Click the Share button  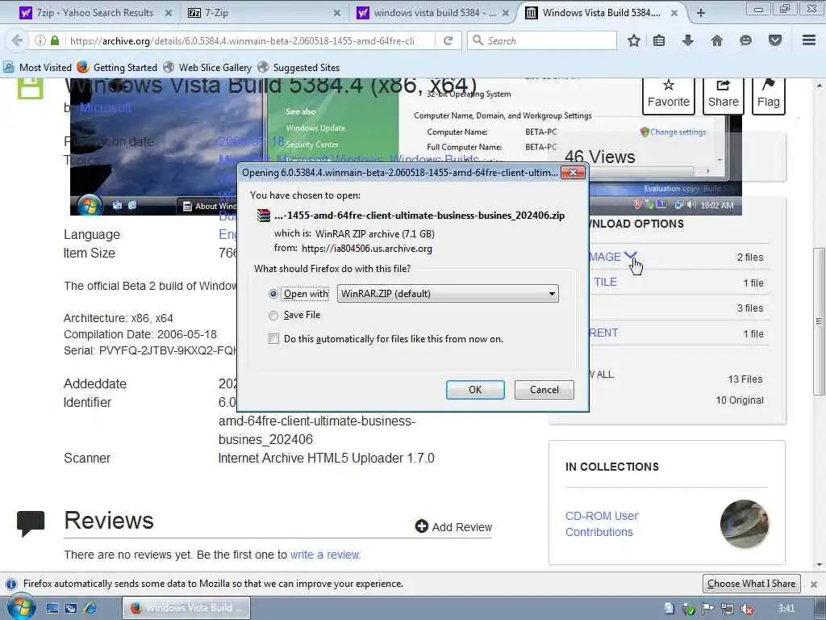724,95
